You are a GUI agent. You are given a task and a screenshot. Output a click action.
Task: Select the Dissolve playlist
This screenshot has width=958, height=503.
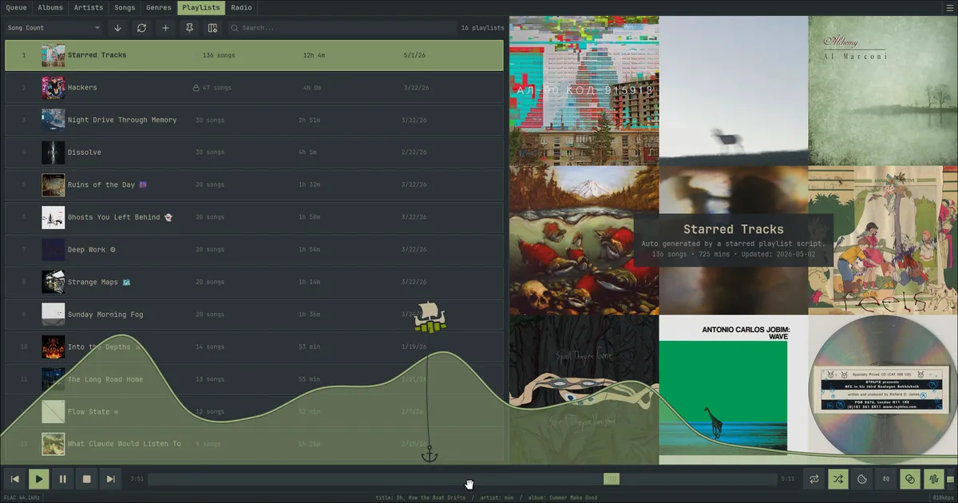(x=254, y=152)
